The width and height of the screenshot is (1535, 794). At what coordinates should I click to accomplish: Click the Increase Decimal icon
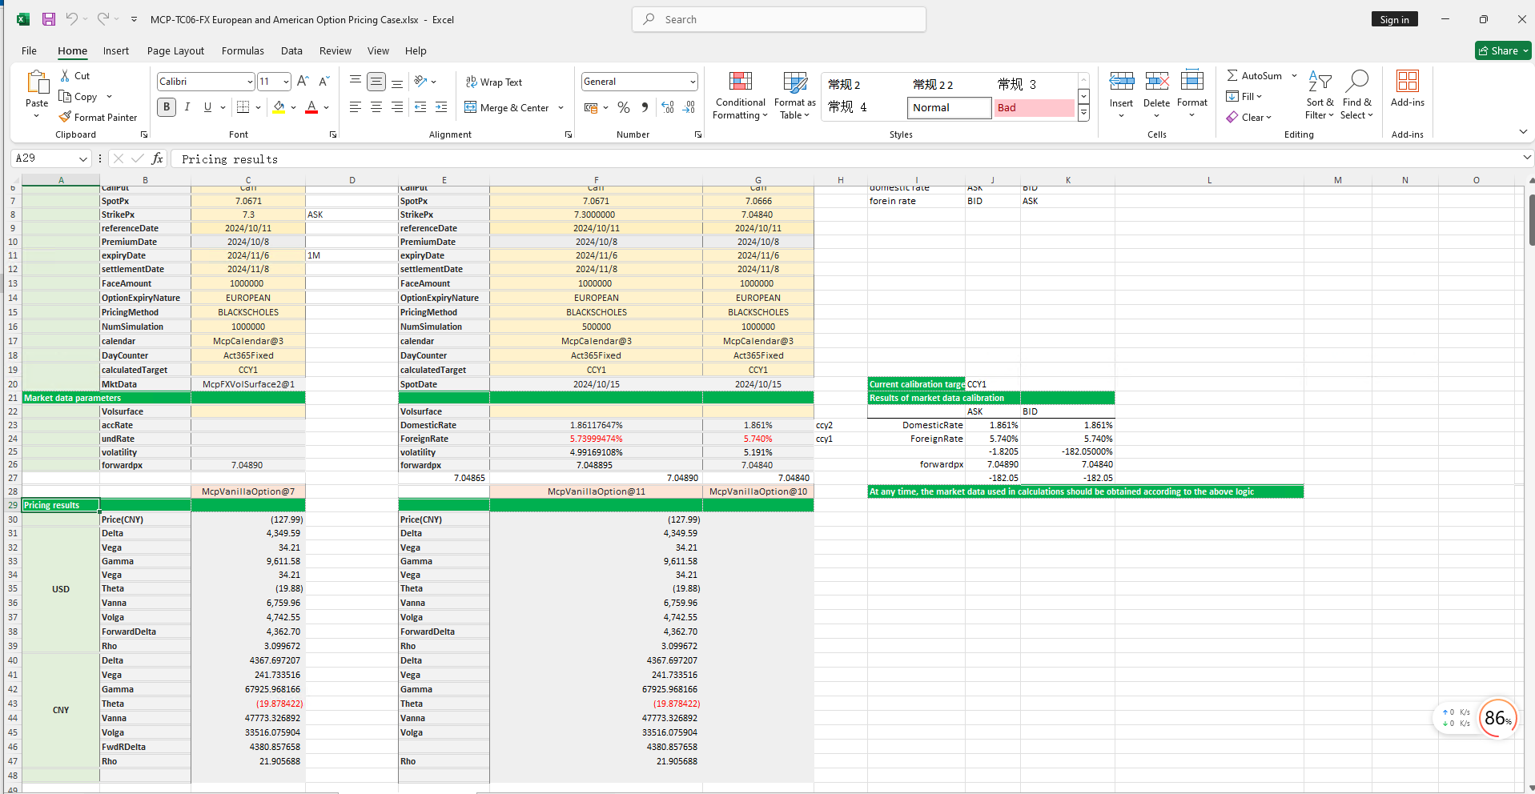(668, 107)
